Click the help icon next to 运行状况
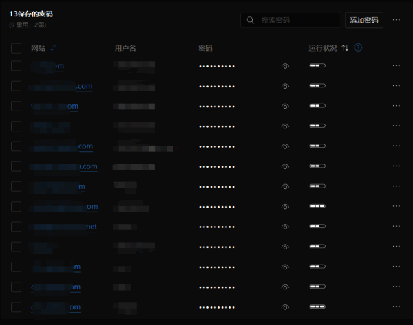This screenshot has width=413, height=325. [358, 48]
